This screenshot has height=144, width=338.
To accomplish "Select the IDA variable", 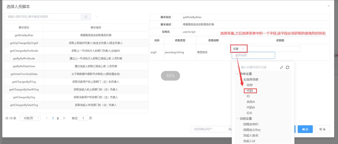I will click(x=249, y=113).
